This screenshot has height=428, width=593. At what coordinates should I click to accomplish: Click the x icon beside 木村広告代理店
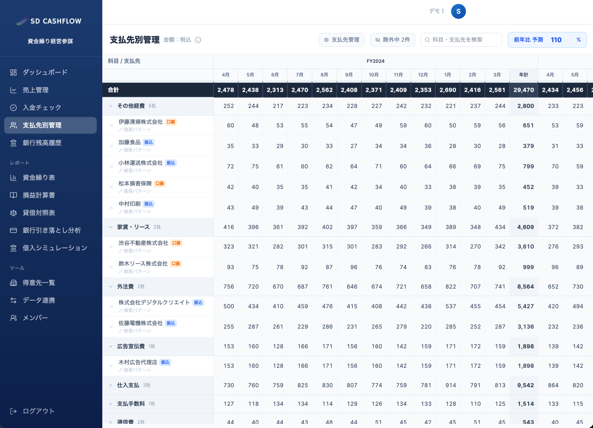(111, 366)
